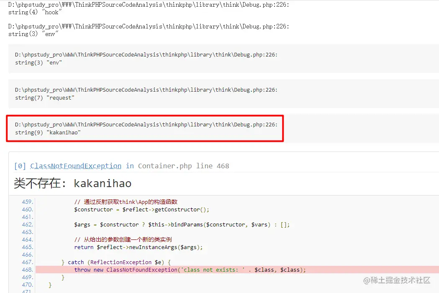This screenshot has width=439, height=293.
Task: Click the highlighted 'throw new ClassNotFoundException' code line
Action: click(190, 270)
